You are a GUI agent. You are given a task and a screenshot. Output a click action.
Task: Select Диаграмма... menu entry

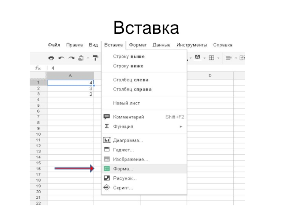click(144, 140)
